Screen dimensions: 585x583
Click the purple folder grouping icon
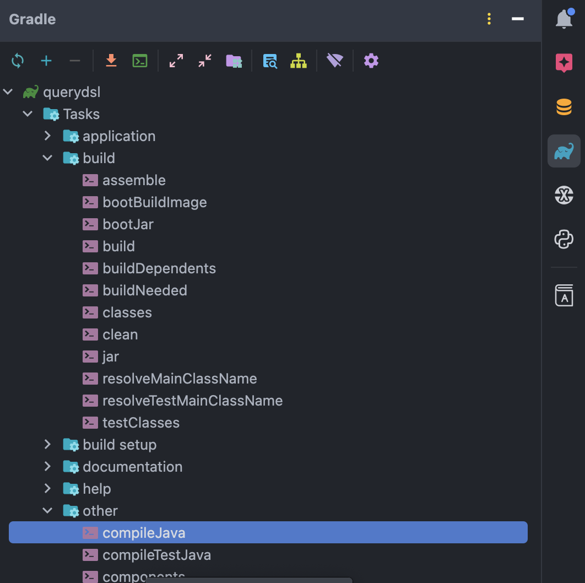point(234,61)
